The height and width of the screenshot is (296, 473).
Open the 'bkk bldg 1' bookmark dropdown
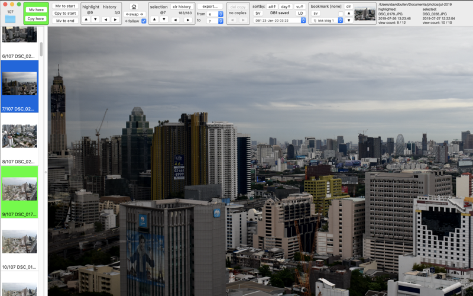coord(327,21)
